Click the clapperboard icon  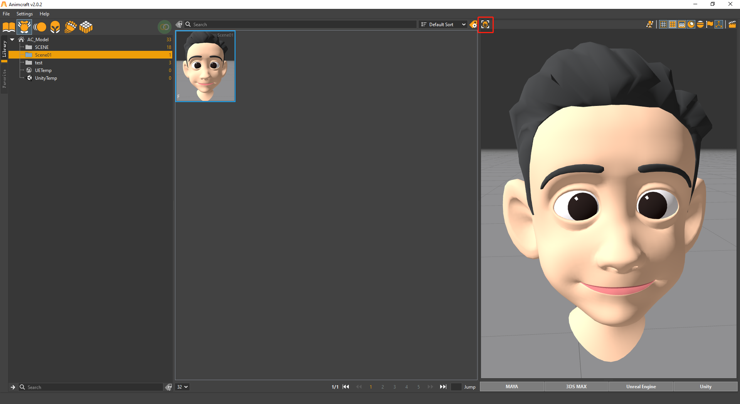(732, 24)
